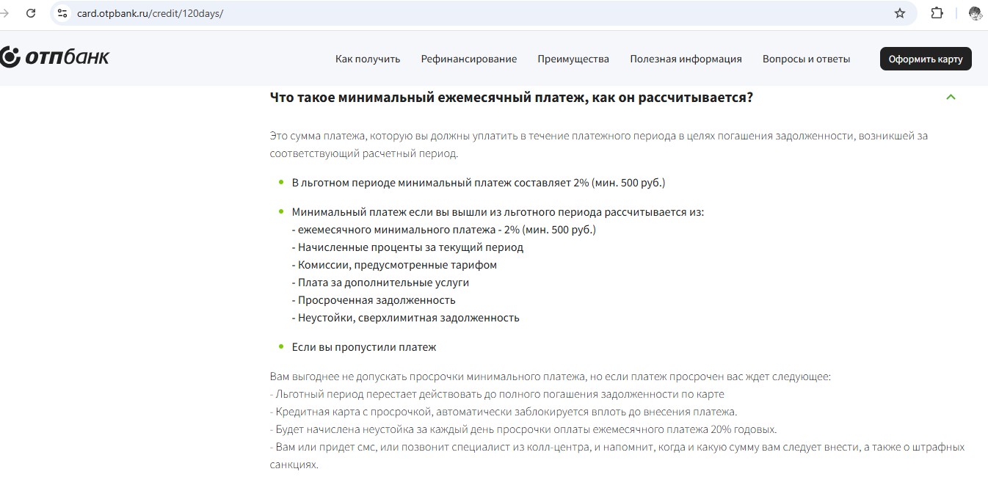Click the ОТП Банк logo
This screenshot has width=988, height=477.
(x=55, y=58)
